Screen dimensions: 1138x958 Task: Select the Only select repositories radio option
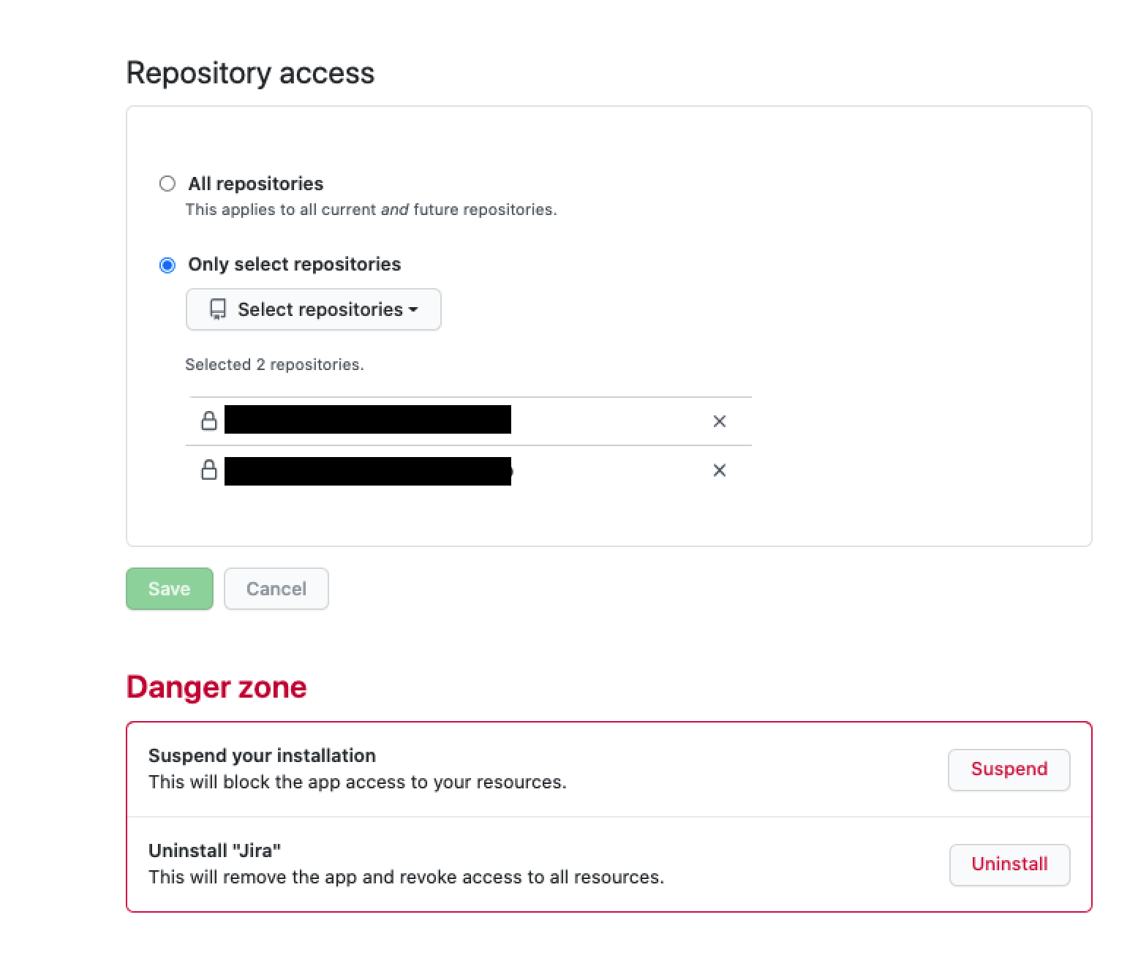(x=167, y=265)
